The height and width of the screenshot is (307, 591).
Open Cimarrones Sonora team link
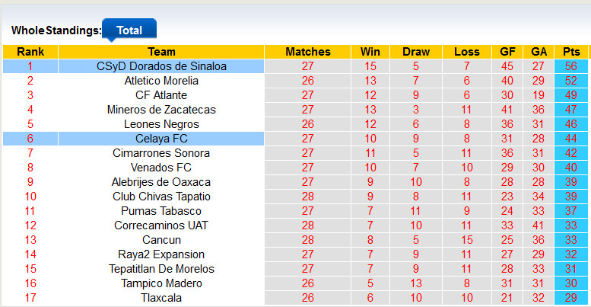click(x=161, y=153)
